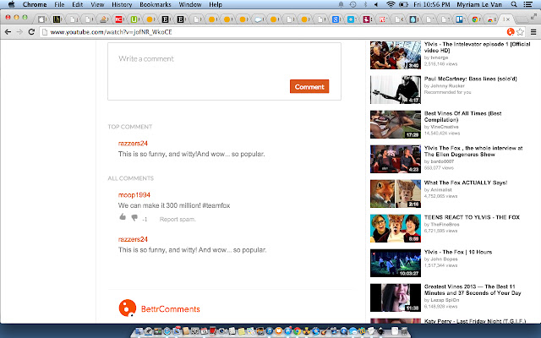The image size is (541, 338).
Task: Go back to the previous page
Action: tap(8, 32)
